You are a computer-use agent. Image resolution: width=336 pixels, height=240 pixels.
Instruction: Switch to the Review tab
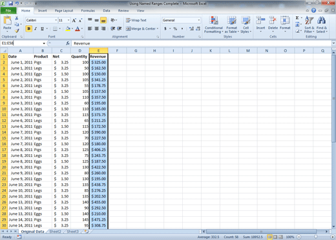click(123, 10)
